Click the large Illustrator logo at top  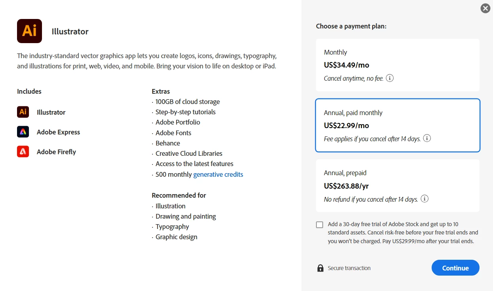tap(29, 31)
